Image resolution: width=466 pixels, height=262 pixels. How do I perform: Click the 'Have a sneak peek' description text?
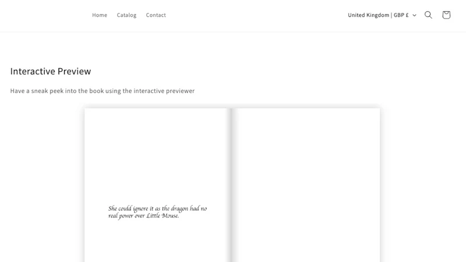(103, 91)
